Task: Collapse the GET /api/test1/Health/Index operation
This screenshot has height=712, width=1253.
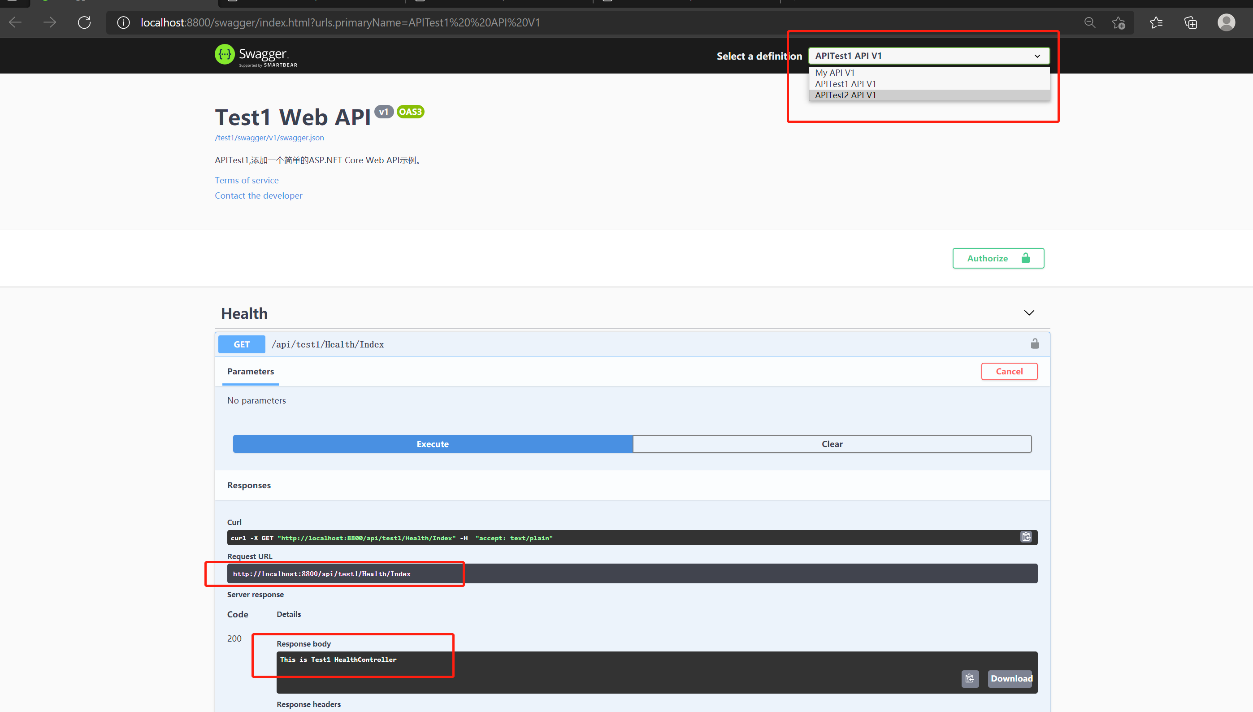Action: [x=328, y=344]
